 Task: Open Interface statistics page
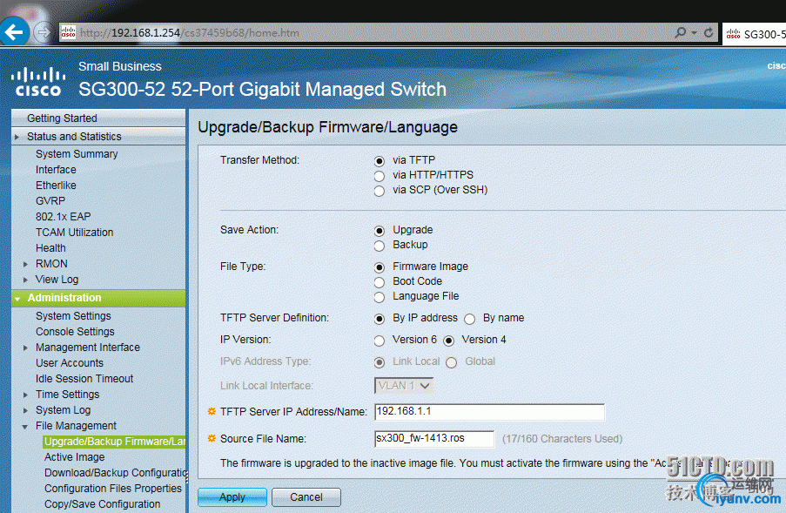click(x=56, y=170)
